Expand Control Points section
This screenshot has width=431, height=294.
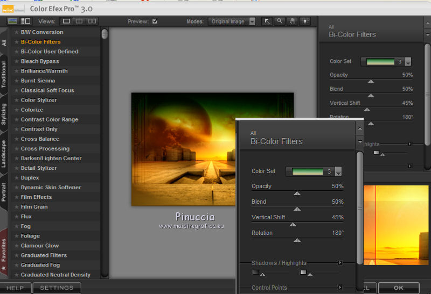coord(340,288)
